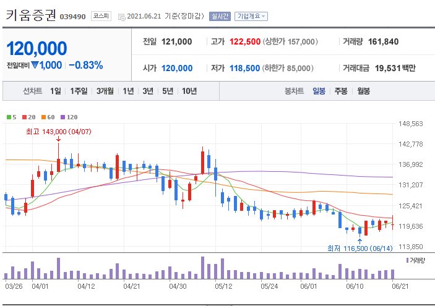435x306 pixels.
Task: Click the red 20-day moving average swatch
Action: [x=24, y=117]
